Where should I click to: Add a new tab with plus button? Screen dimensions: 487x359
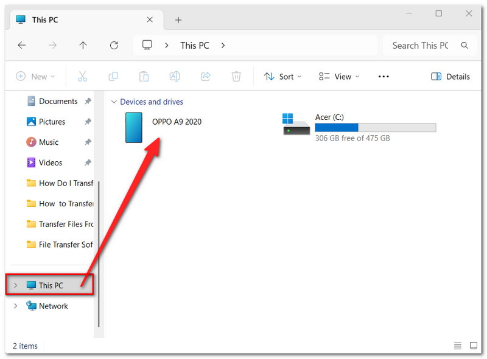(178, 20)
